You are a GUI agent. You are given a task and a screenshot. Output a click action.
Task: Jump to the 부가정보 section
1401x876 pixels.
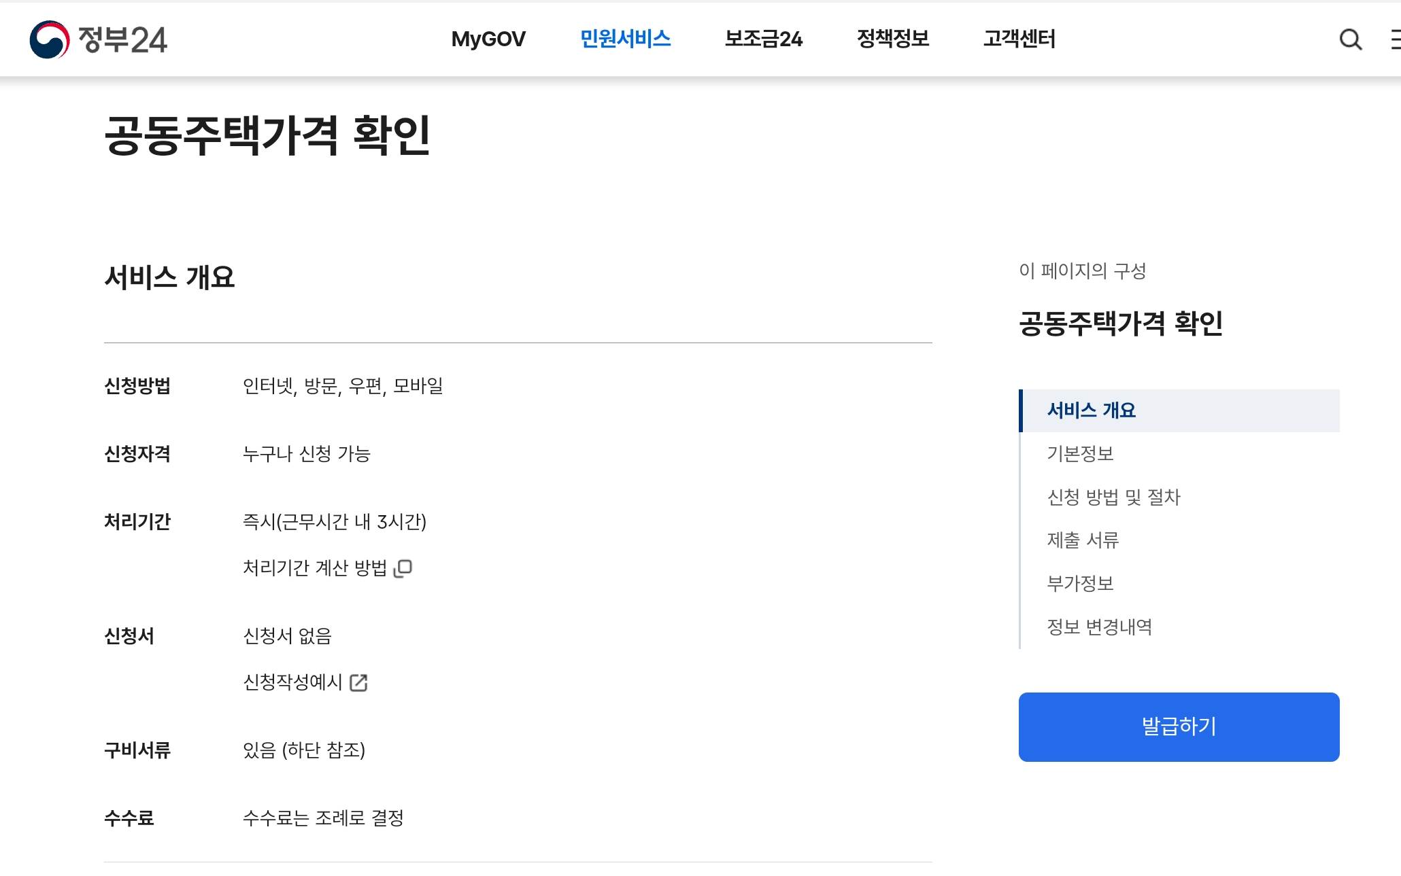click(x=1080, y=584)
